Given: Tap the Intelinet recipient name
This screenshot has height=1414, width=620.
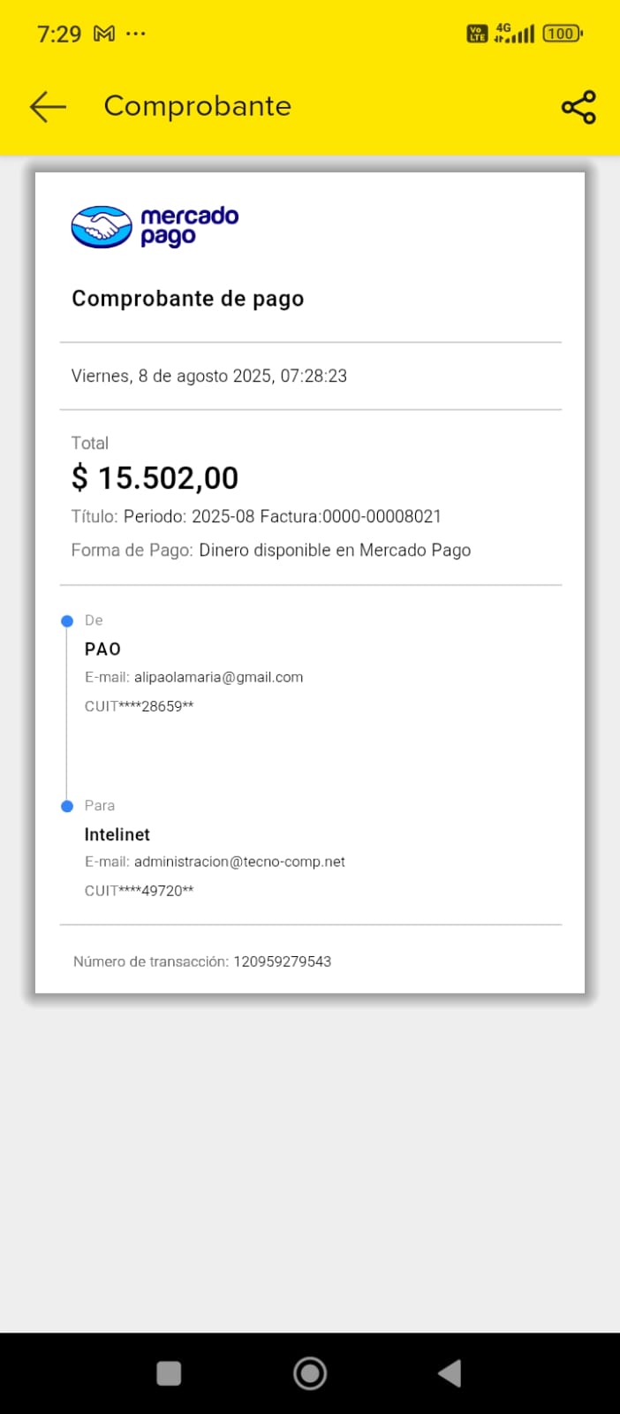Looking at the screenshot, I should 117,834.
